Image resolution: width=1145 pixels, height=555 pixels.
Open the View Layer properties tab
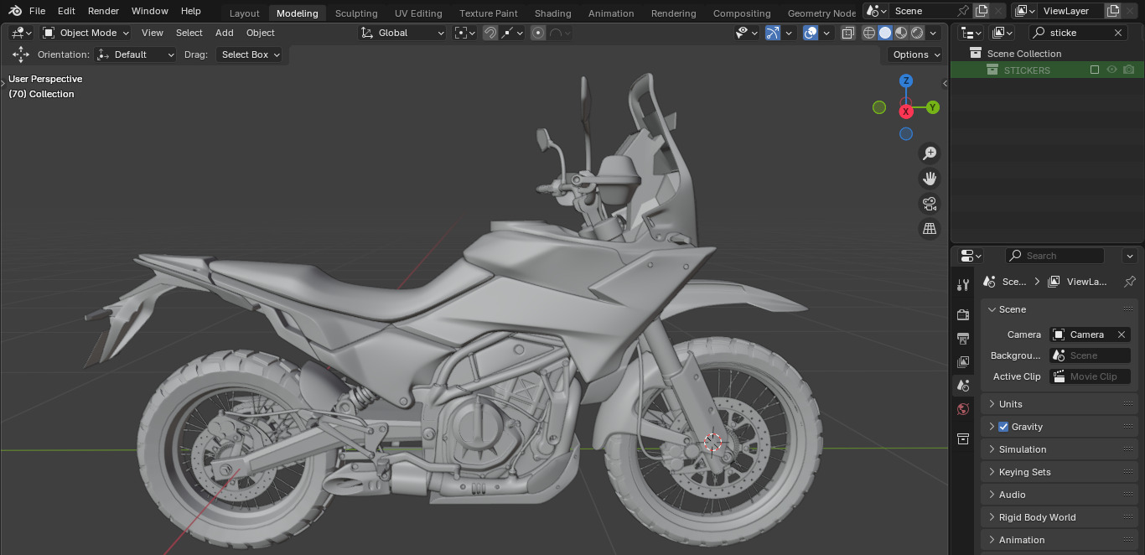(963, 362)
